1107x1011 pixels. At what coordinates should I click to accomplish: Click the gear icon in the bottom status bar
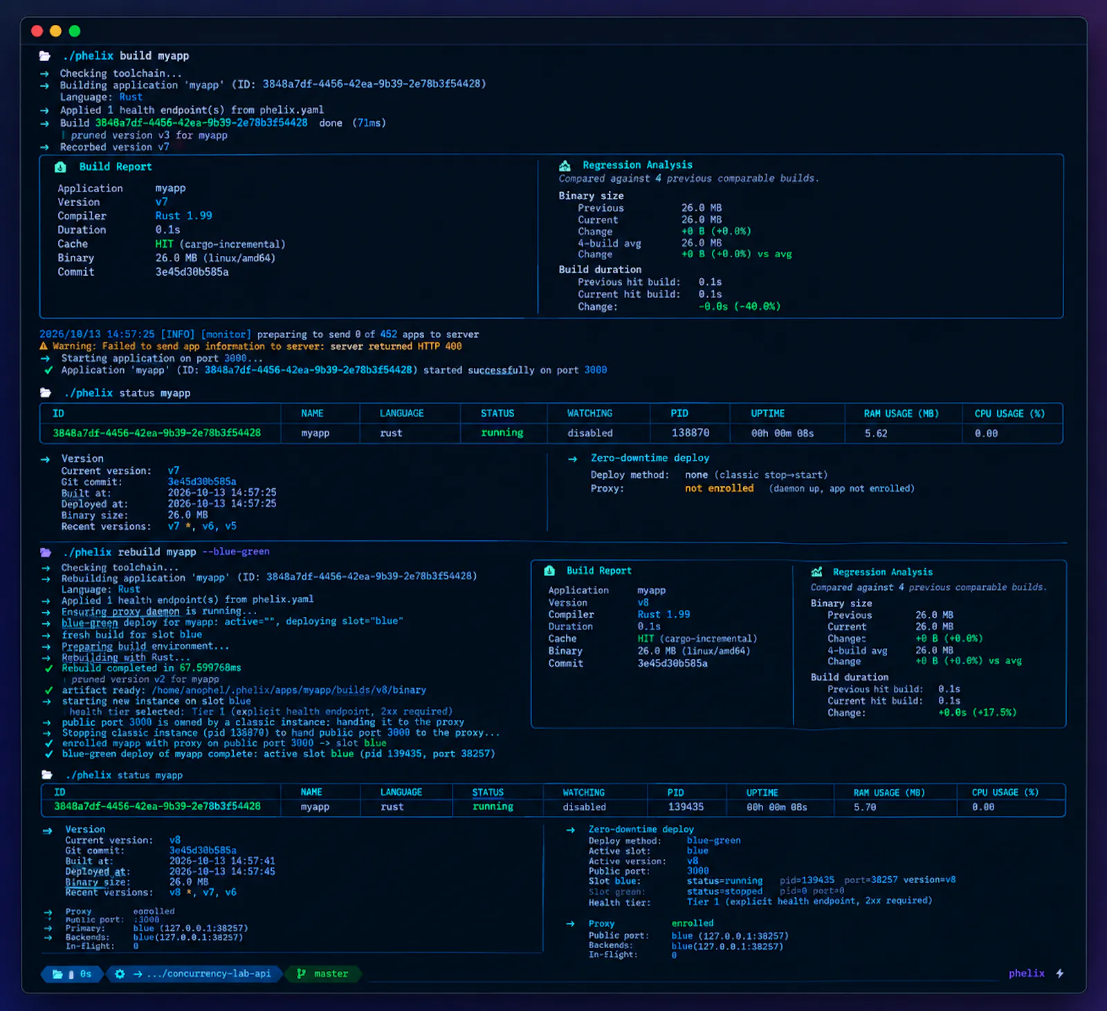120,974
